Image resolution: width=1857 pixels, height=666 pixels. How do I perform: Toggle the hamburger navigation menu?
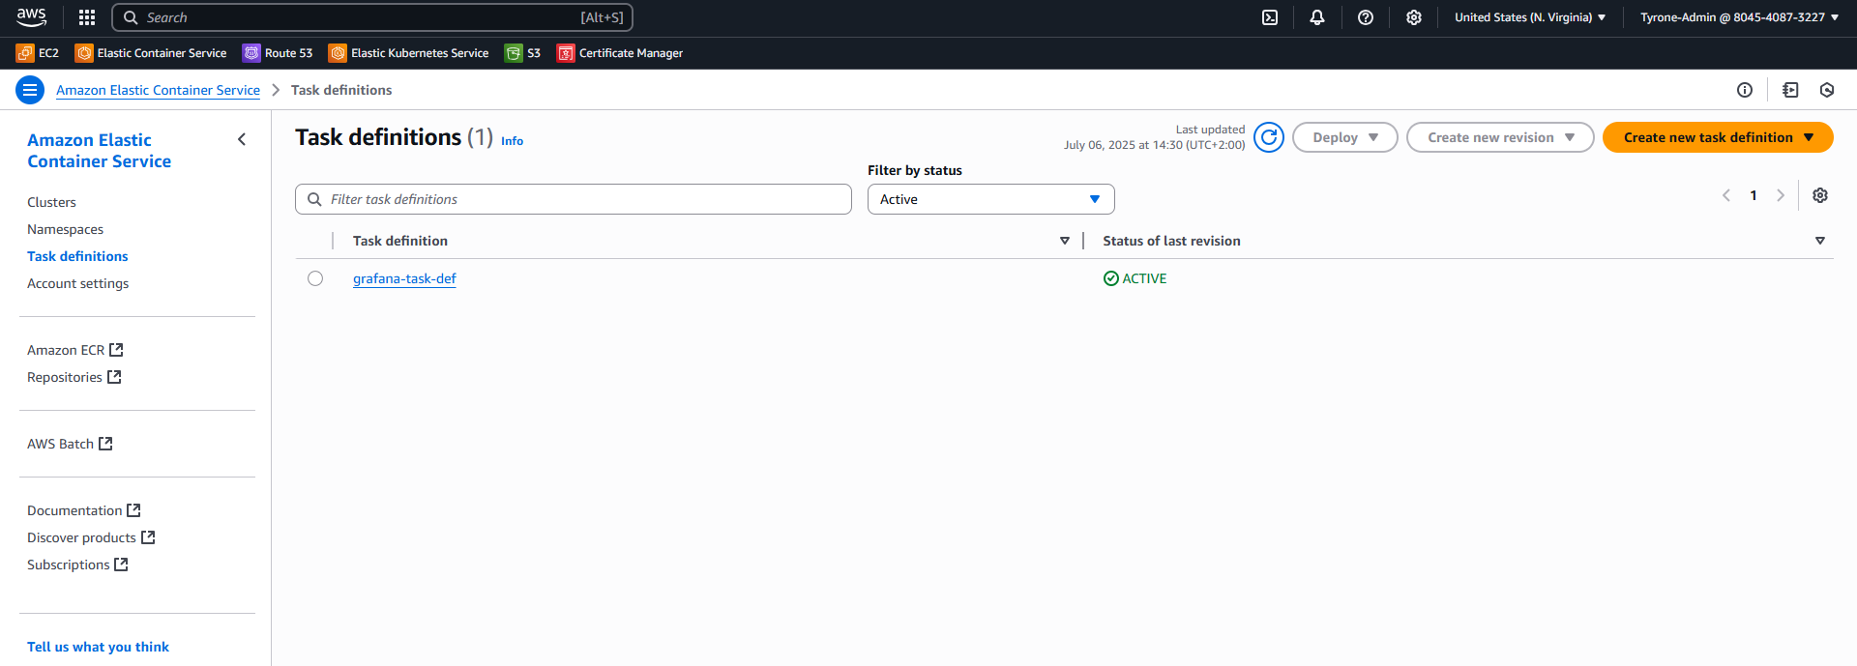pos(30,90)
